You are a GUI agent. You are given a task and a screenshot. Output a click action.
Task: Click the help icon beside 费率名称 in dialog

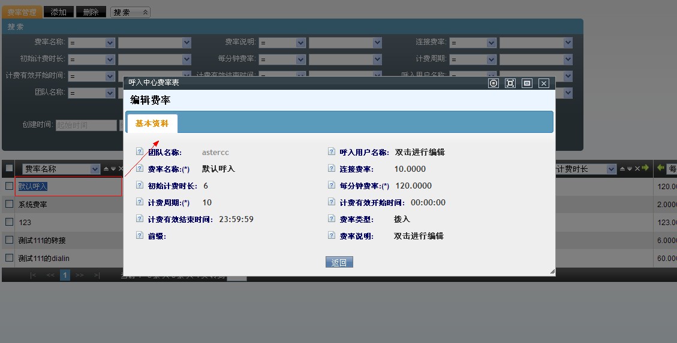(140, 169)
